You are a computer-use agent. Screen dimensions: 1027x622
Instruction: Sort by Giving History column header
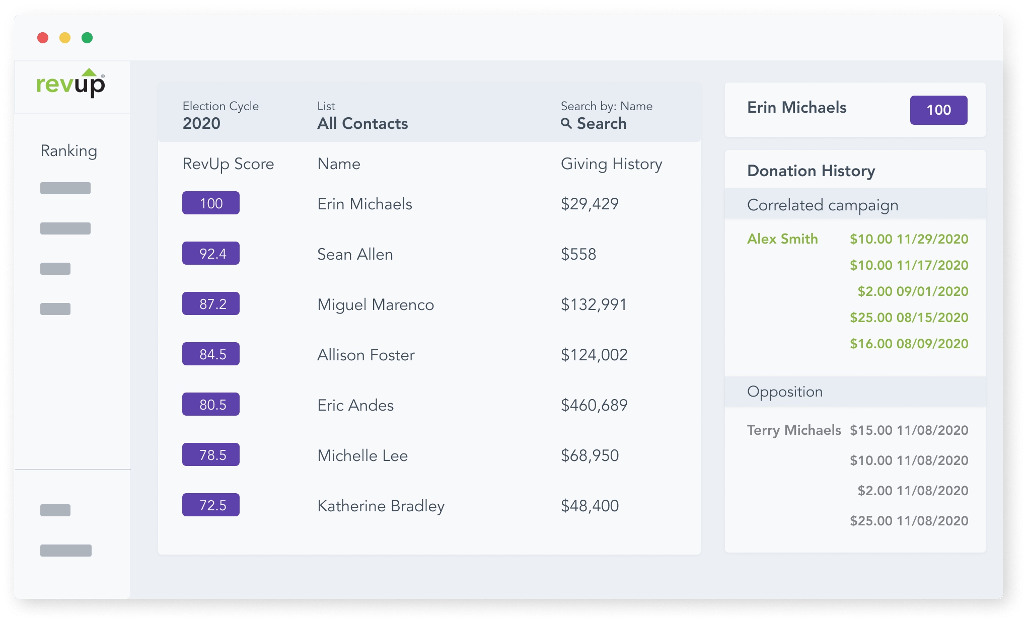coord(611,164)
